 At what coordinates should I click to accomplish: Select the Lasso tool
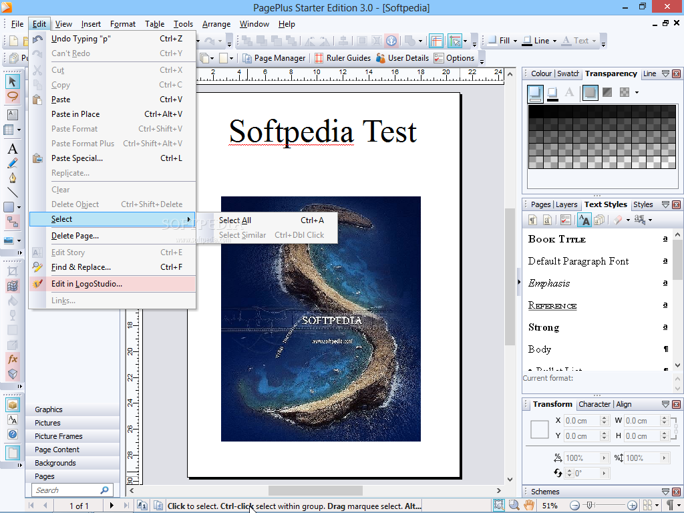coord(12,96)
